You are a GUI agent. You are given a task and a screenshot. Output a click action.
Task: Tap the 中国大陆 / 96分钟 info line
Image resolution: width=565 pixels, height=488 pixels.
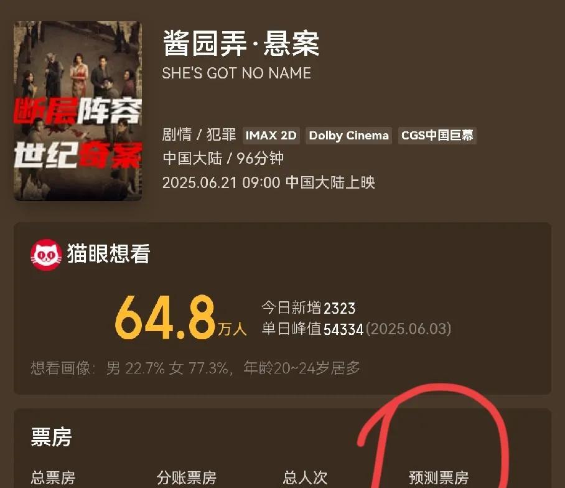point(223,158)
